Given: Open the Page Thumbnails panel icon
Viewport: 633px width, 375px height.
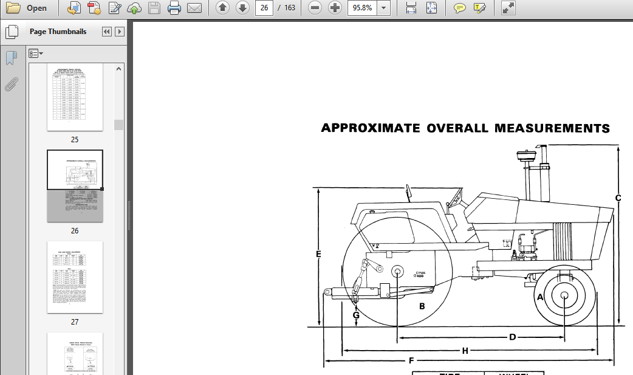Looking at the screenshot, I should 12,32.
